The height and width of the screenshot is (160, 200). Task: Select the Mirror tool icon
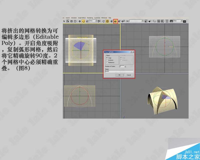(146, 21)
